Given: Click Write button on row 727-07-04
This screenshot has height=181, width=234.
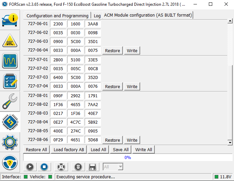Looking at the screenshot, I should pyautogui.click(x=132, y=86).
